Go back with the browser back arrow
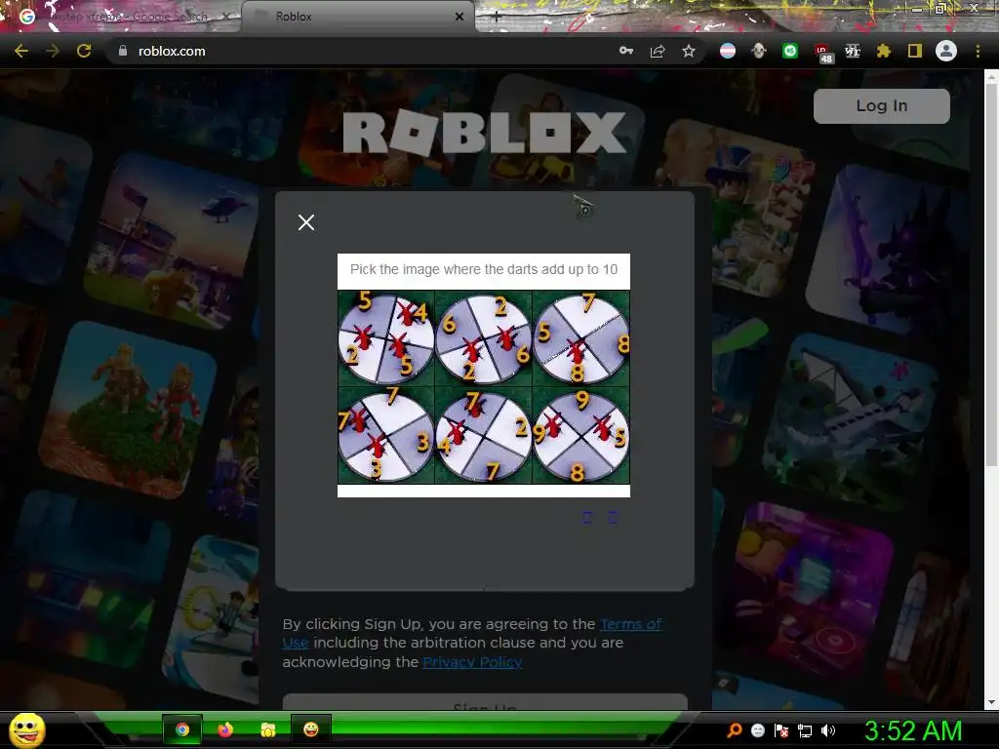The width and height of the screenshot is (999, 749). click(21, 51)
